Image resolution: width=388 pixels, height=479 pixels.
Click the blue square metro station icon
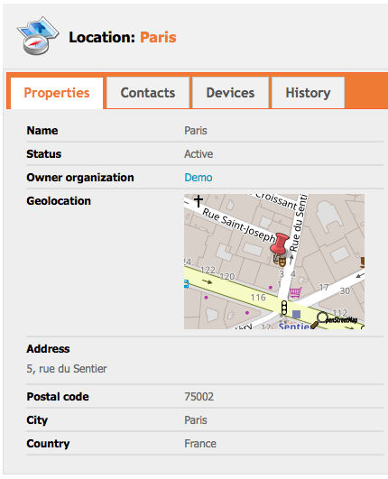pyautogui.click(x=296, y=314)
